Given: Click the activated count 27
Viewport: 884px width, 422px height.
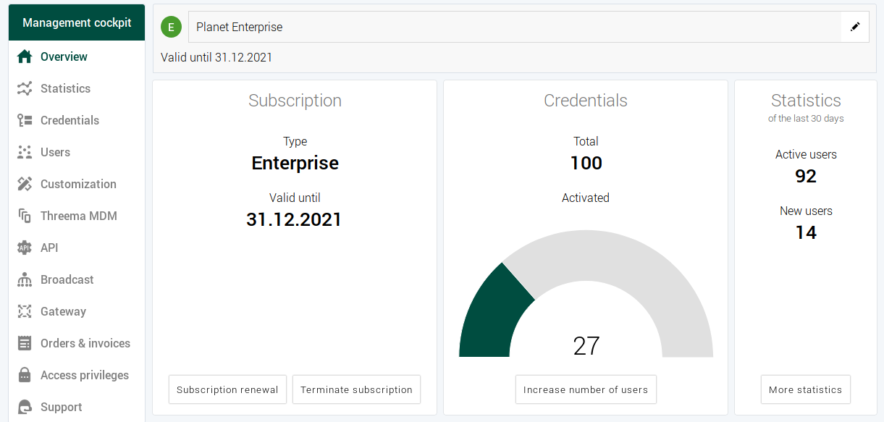Looking at the screenshot, I should (586, 346).
